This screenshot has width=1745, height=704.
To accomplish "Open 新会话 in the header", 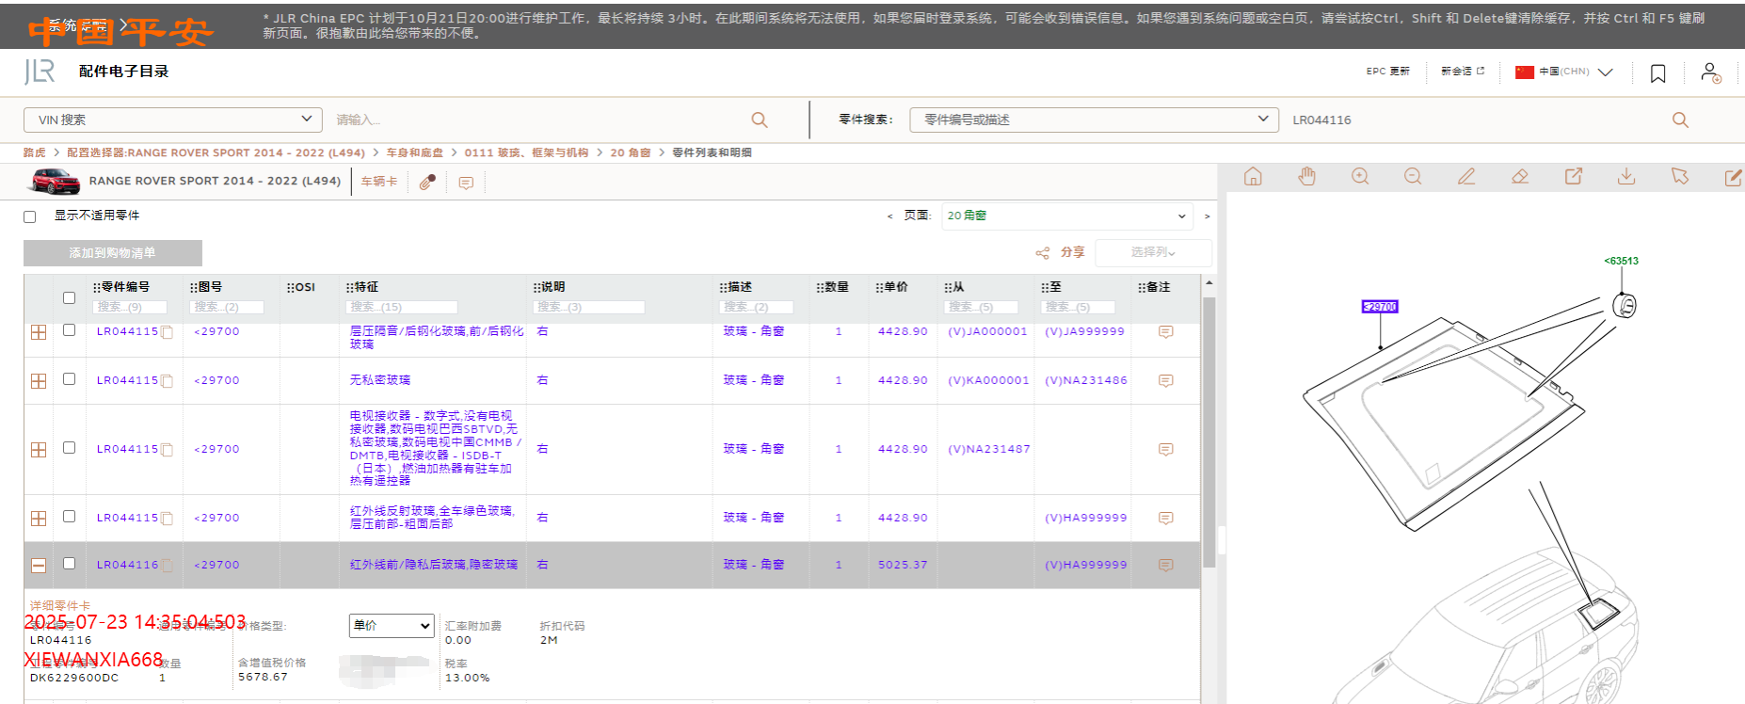I will pos(1463,72).
